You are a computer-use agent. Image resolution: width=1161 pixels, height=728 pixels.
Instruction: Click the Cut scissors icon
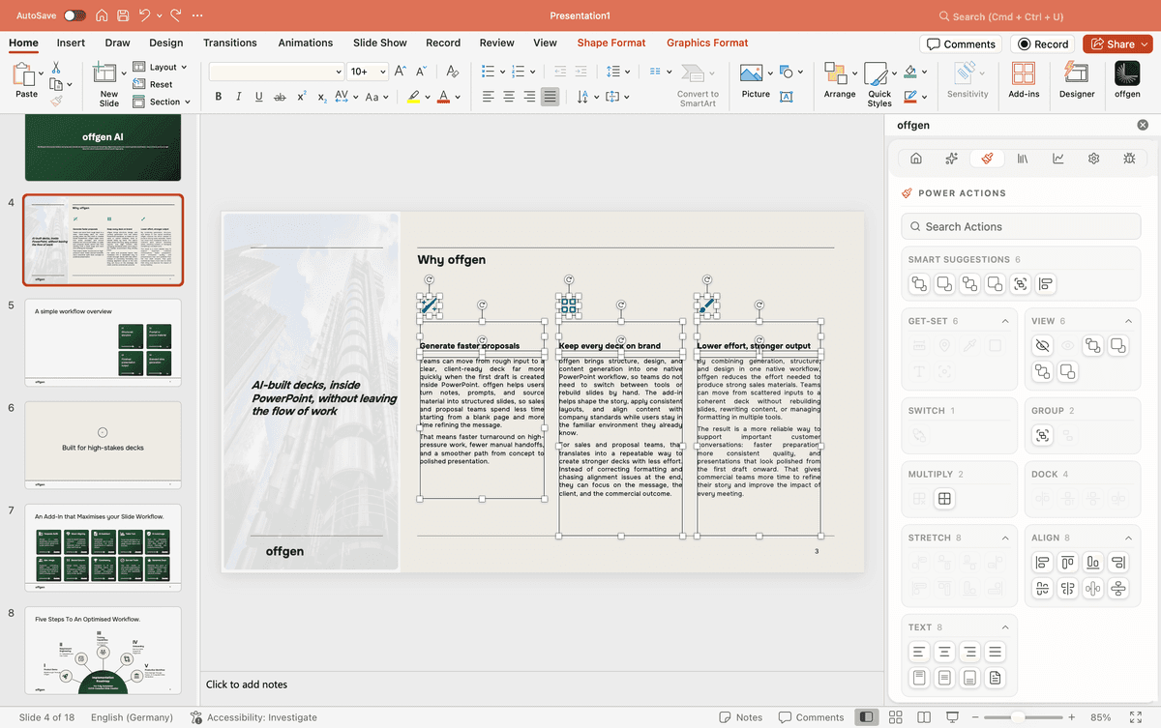[x=56, y=68]
